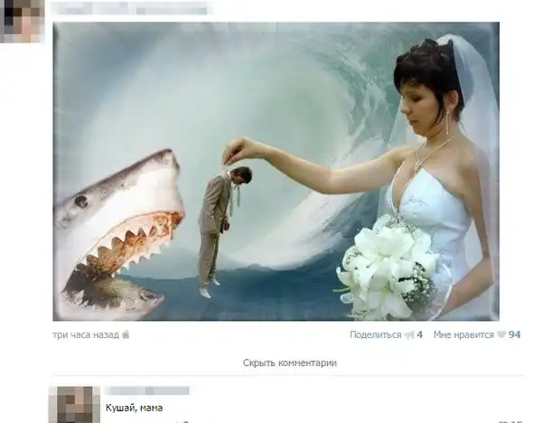Open the три часа назад timestamp link
Screen dimensions: 533x423
[x=86, y=335]
